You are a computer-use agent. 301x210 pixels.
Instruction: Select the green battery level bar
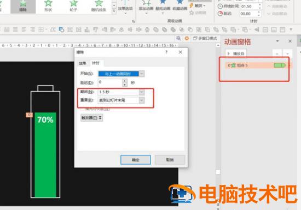45,155
